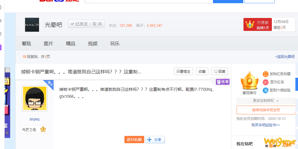This screenshot has width=298, height=149.
Task: Click 继续兑换本吧会员 button
Action: click(266, 110)
